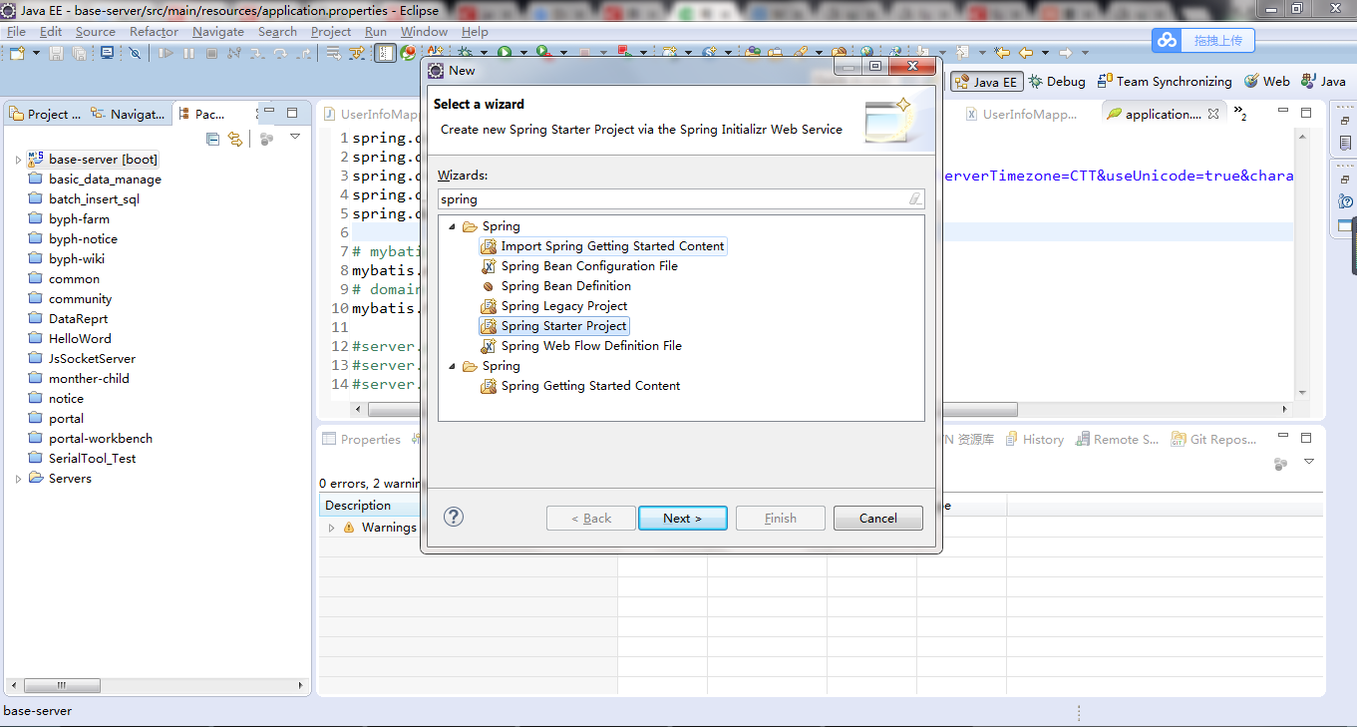1357x727 pixels.
Task: Open the Git Repositories view tab
Action: point(1213,439)
